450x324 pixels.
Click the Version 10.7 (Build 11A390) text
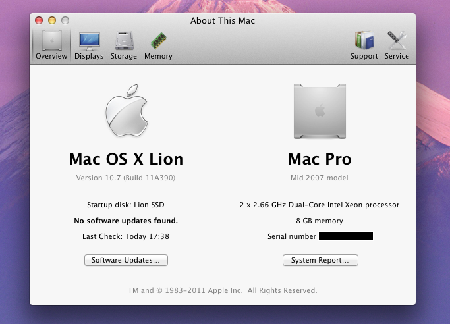[126, 178]
